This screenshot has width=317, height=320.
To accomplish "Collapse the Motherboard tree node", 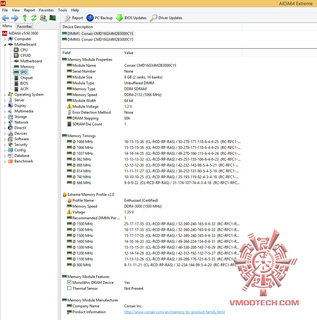I will [5, 45].
